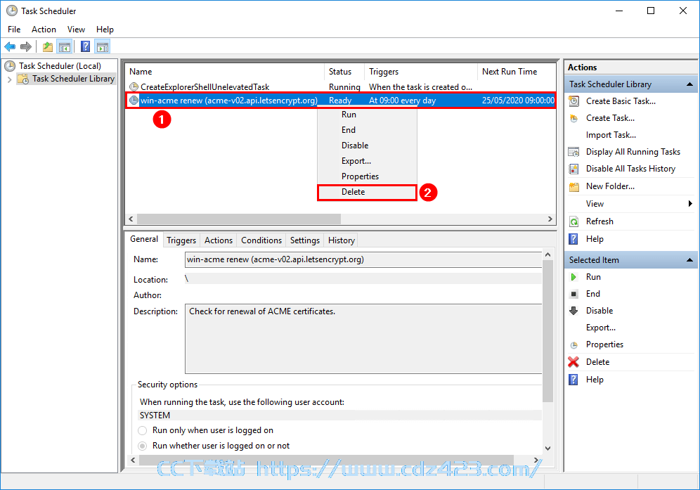Open the View submenu arrow in Actions pane
The height and width of the screenshot is (490, 700).
point(691,204)
